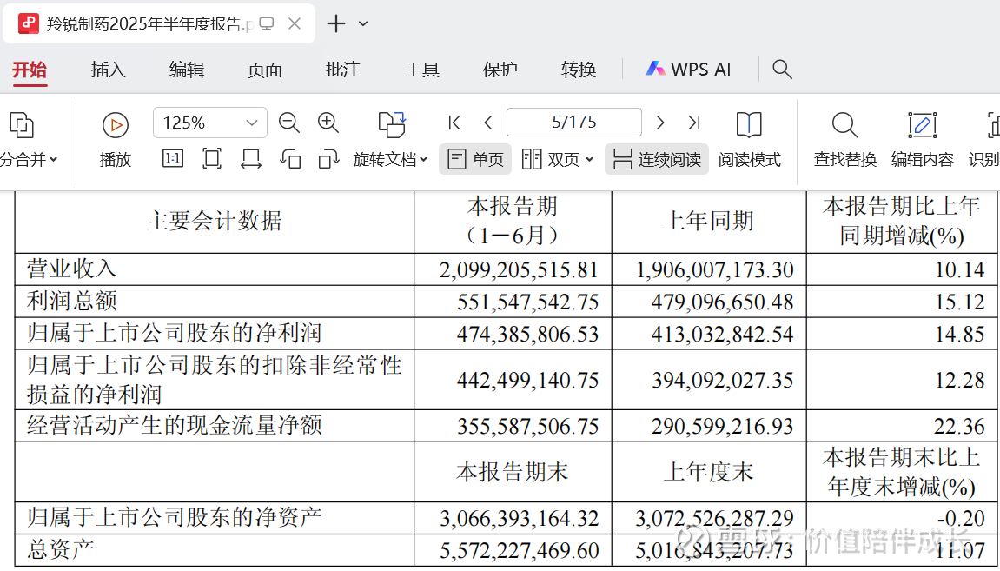Click the Play slideshow icon

coord(116,125)
